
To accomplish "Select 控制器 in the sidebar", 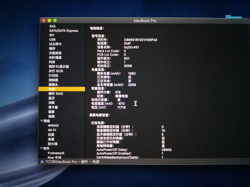I will point(54,80).
